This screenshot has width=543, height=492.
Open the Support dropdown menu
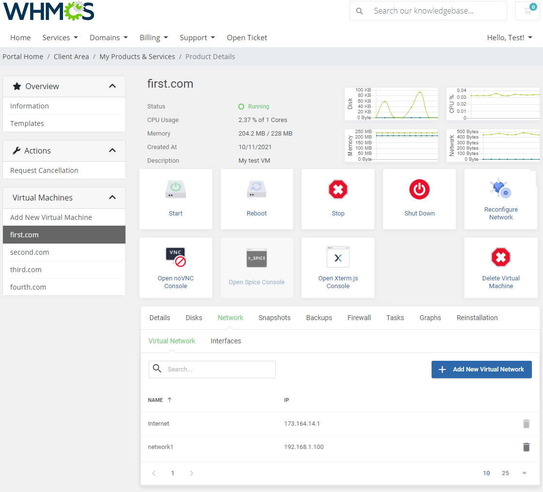coord(197,38)
